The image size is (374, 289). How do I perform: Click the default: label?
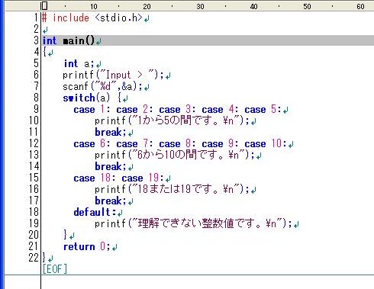coord(95,212)
